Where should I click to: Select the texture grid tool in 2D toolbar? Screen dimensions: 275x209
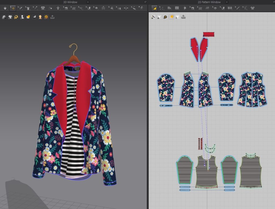click(200, 8)
